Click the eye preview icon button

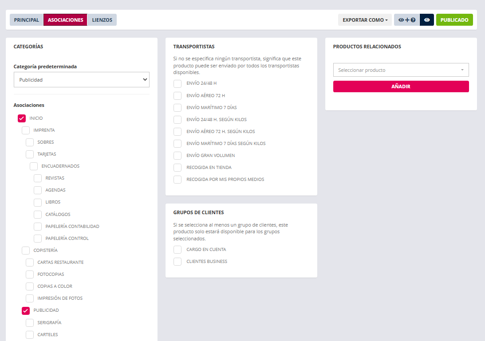tap(426, 20)
